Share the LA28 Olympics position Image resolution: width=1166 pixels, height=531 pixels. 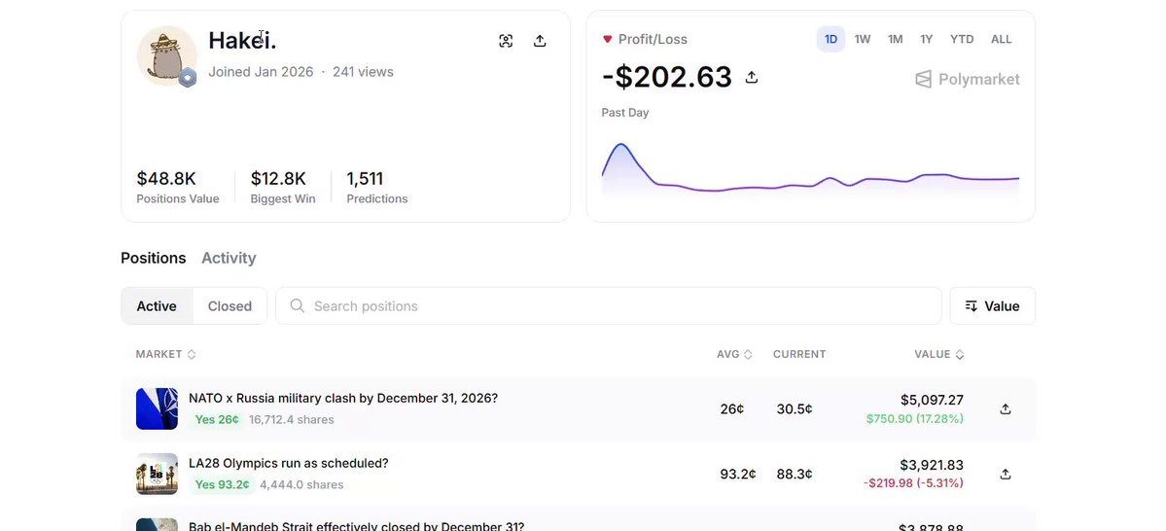point(1006,474)
